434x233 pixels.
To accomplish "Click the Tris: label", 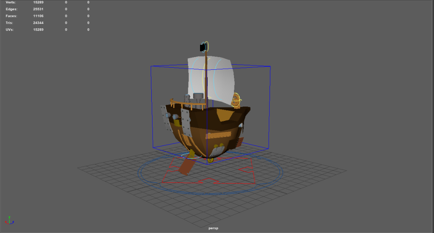I will pos(9,23).
